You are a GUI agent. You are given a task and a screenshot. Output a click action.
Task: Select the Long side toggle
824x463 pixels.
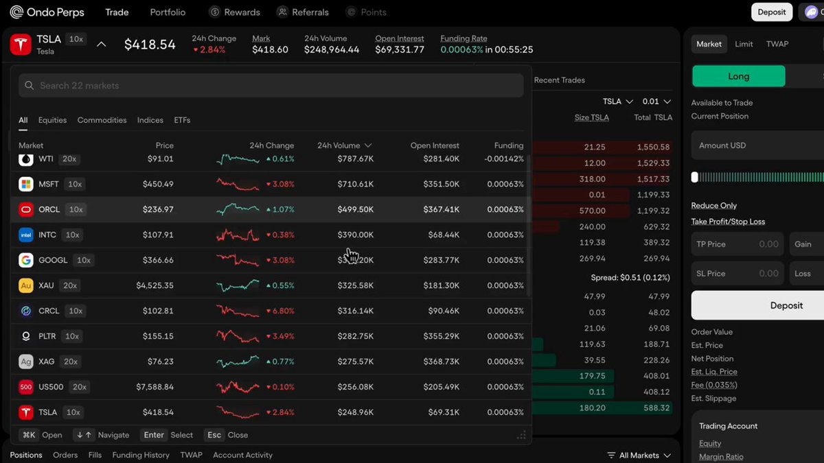[x=738, y=76]
